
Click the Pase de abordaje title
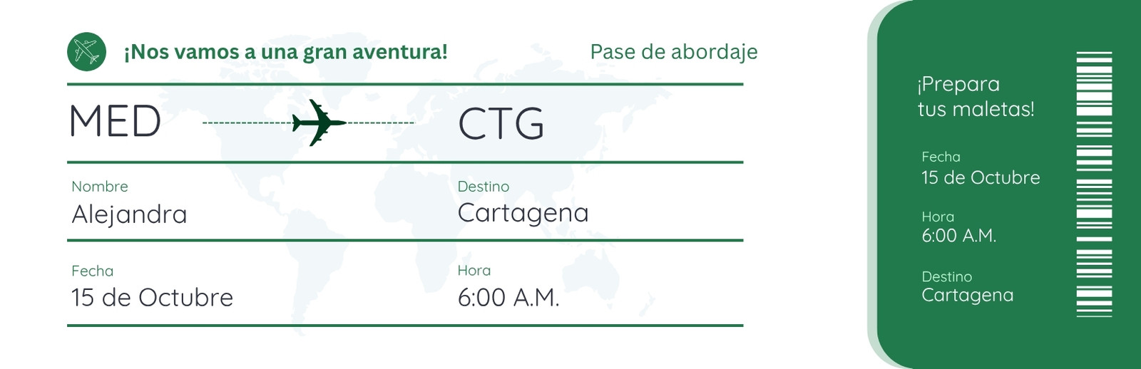(x=674, y=52)
